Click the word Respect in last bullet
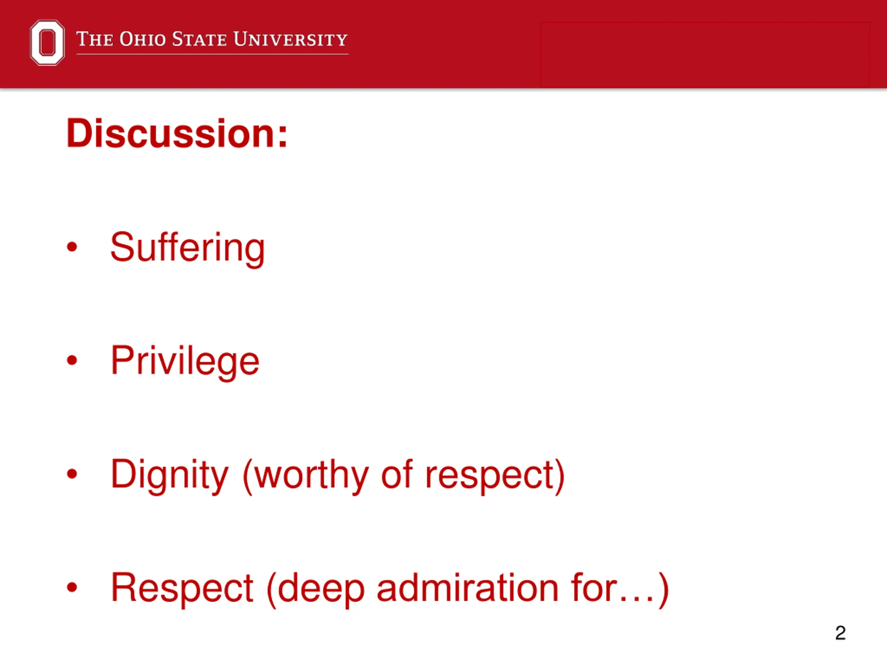 [x=182, y=588]
